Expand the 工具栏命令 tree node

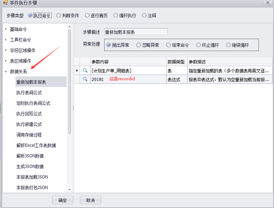coord(6,40)
